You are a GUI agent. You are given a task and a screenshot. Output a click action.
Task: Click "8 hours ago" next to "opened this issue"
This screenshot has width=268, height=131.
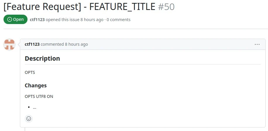(x=92, y=20)
